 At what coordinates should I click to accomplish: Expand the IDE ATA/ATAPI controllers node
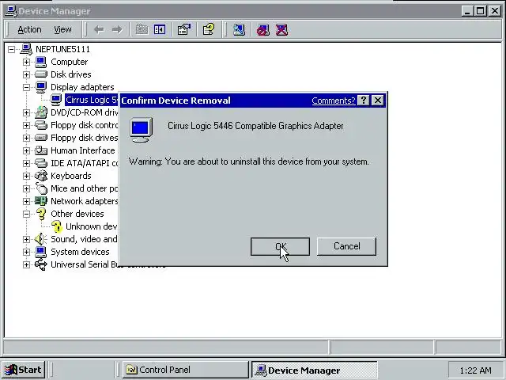coord(26,164)
